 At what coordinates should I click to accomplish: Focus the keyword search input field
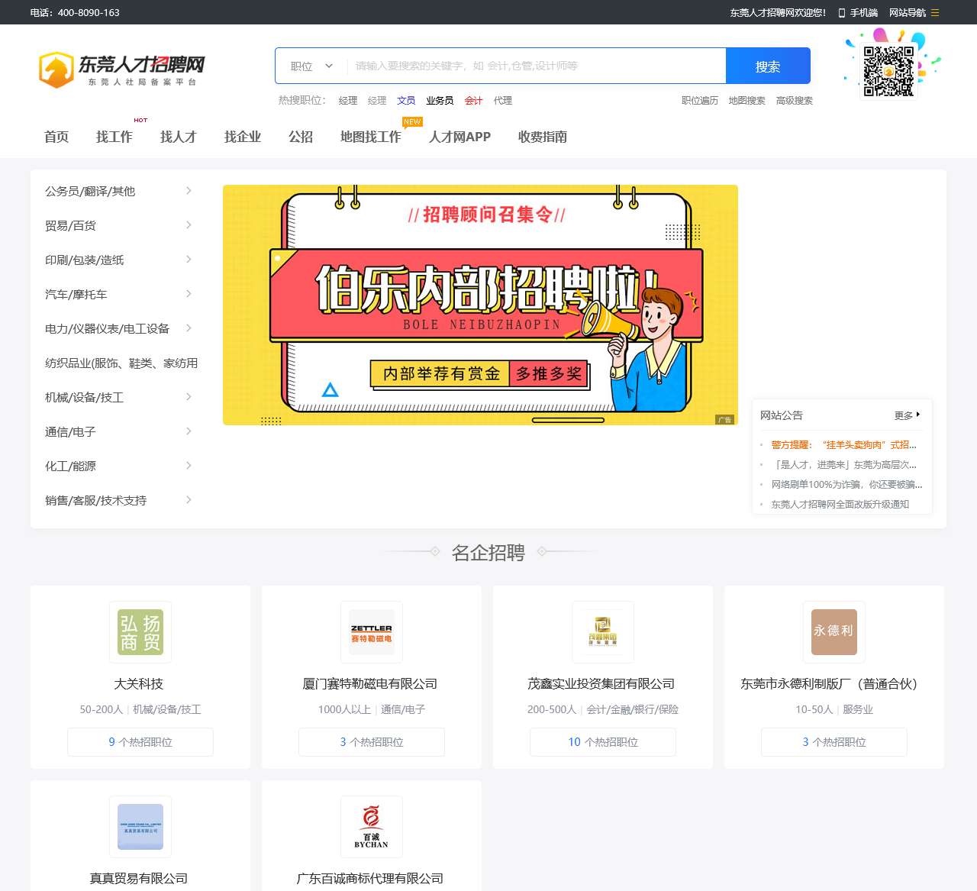coord(536,66)
